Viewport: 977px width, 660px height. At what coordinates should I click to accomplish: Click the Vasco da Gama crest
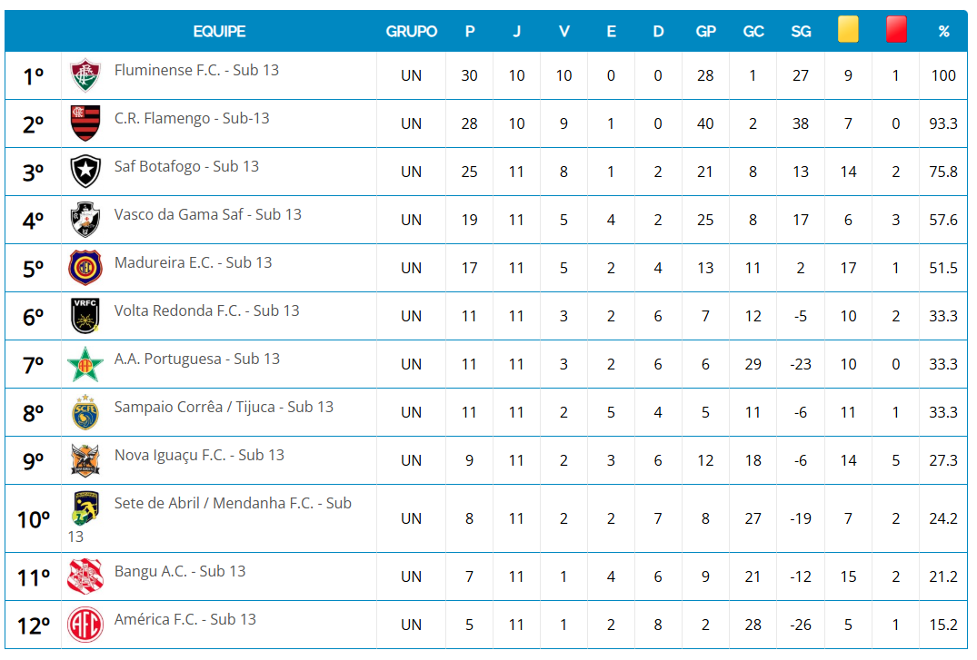coord(85,220)
